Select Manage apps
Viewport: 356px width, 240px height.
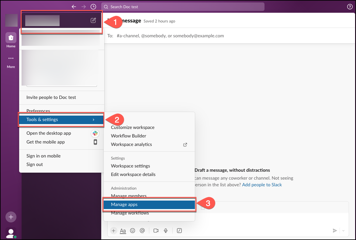149,205
